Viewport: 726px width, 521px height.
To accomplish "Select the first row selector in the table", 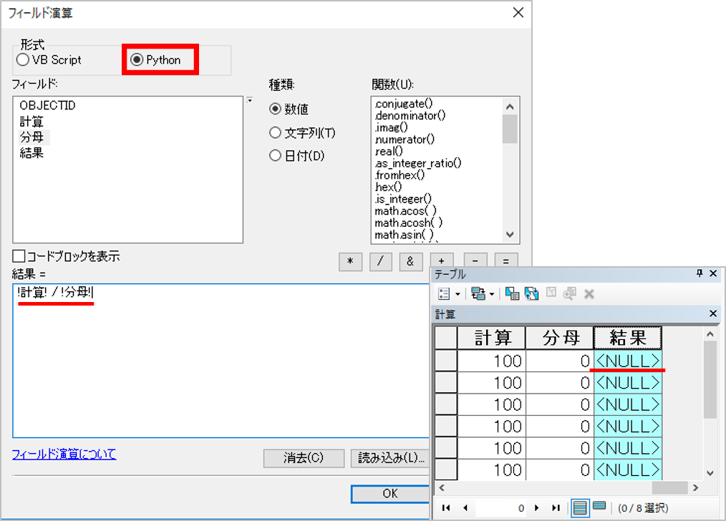I will coord(446,361).
